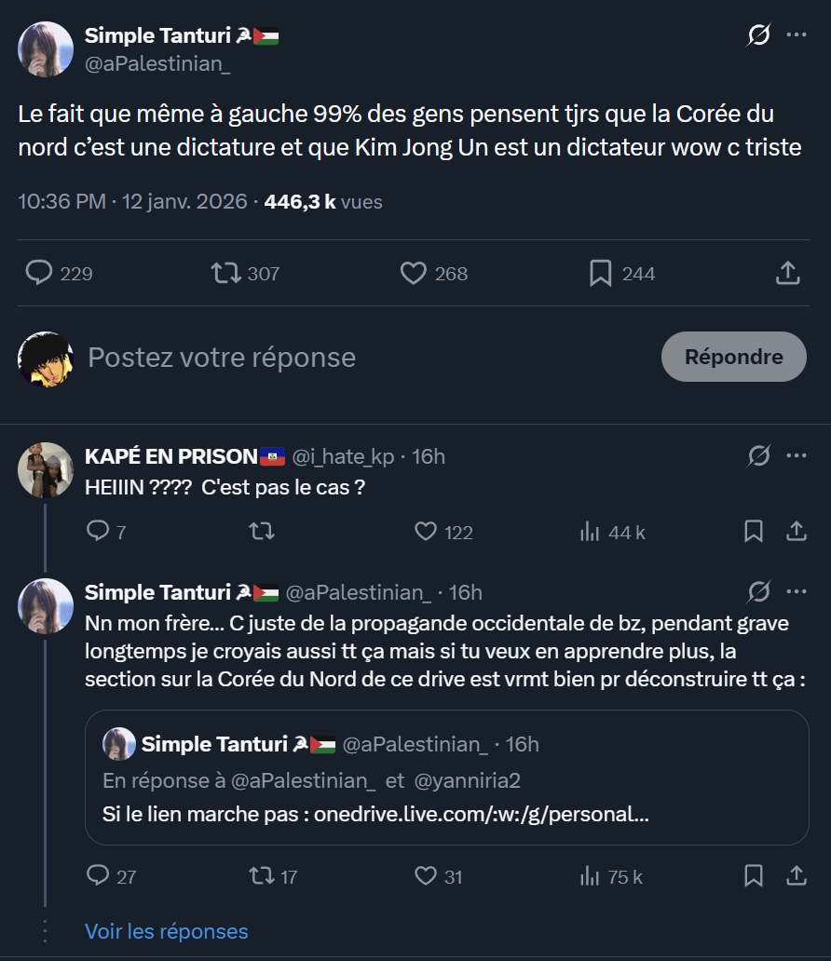This screenshot has height=961, width=831.
Task: Like the main post with 268 likes
Action: point(413,273)
